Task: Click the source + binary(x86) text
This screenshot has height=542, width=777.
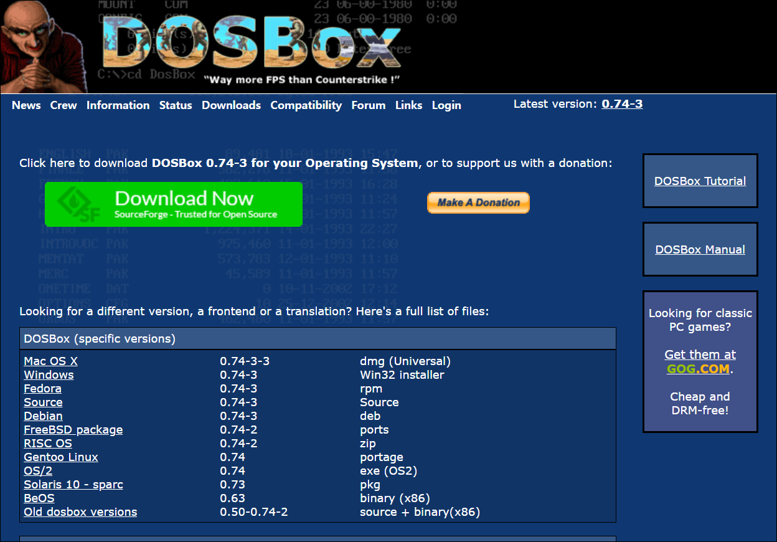Action: (420, 512)
